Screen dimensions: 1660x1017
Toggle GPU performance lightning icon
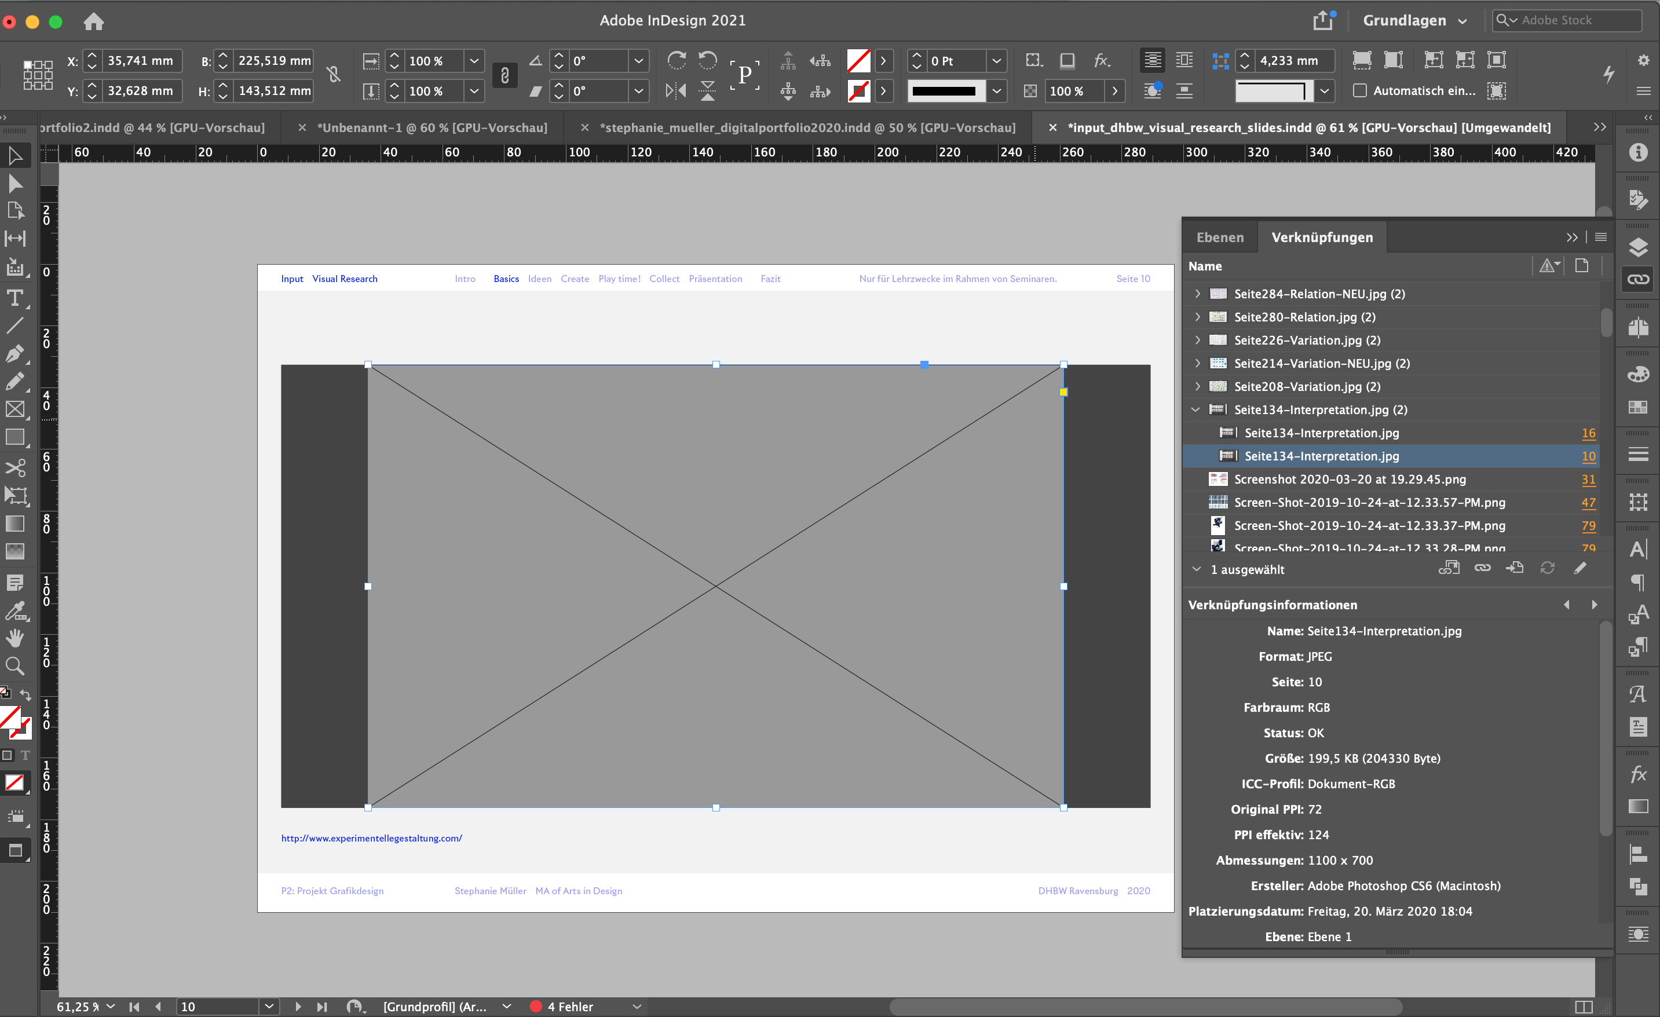pos(1609,75)
